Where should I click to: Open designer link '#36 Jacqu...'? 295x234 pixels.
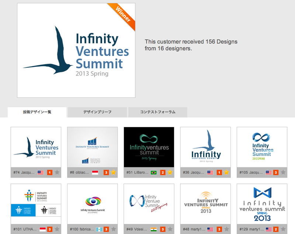tap(193, 172)
